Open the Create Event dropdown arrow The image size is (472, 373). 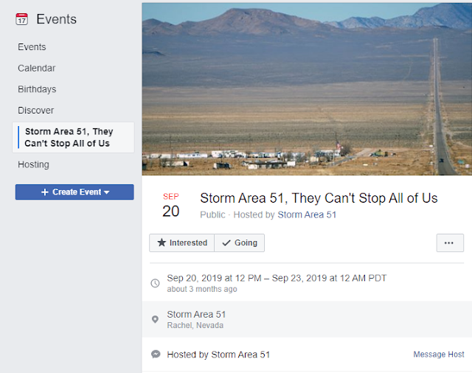click(106, 192)
